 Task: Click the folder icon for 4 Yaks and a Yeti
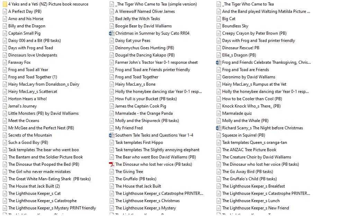click(x=5, y=4)
